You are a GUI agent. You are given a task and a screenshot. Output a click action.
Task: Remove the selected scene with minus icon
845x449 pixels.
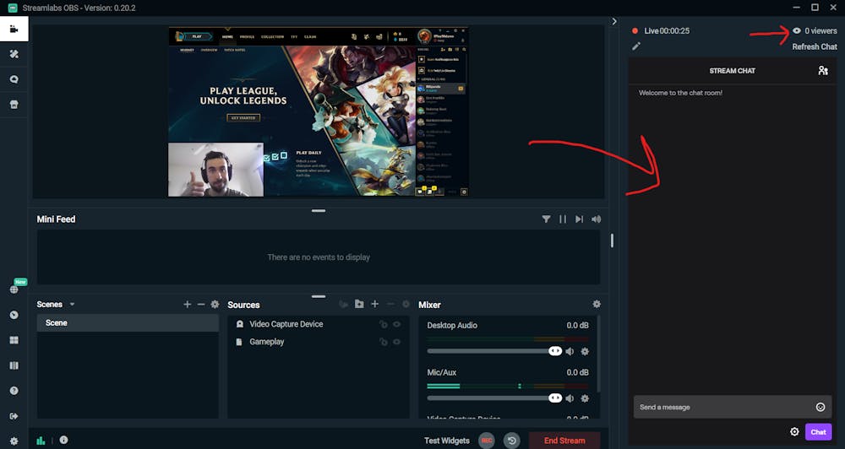(201, 304)
